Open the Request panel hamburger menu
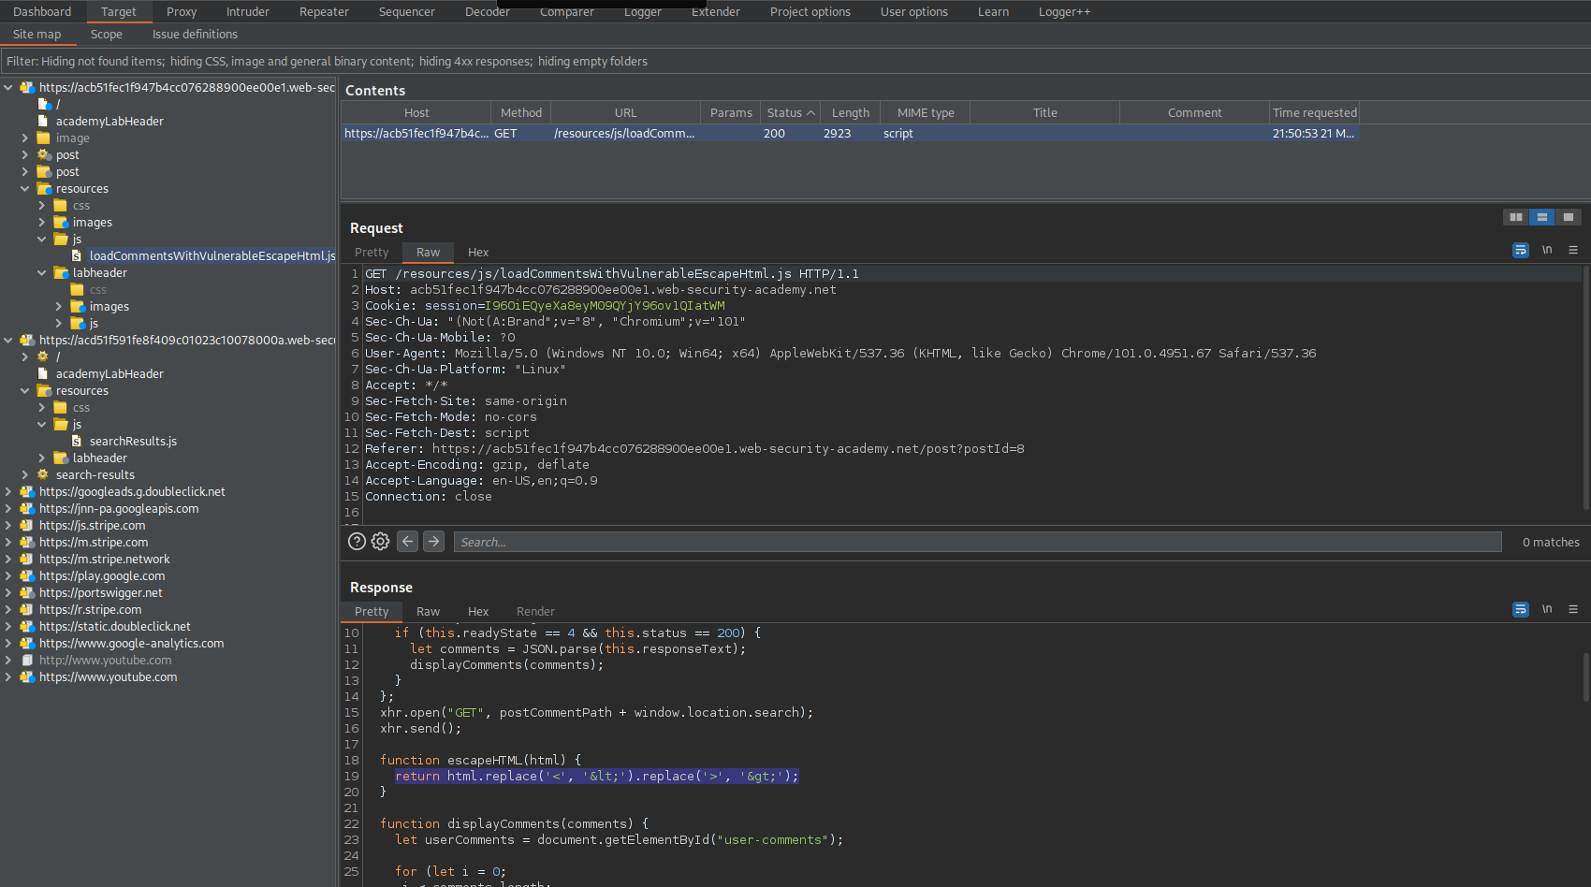 tap(1573, 250)
